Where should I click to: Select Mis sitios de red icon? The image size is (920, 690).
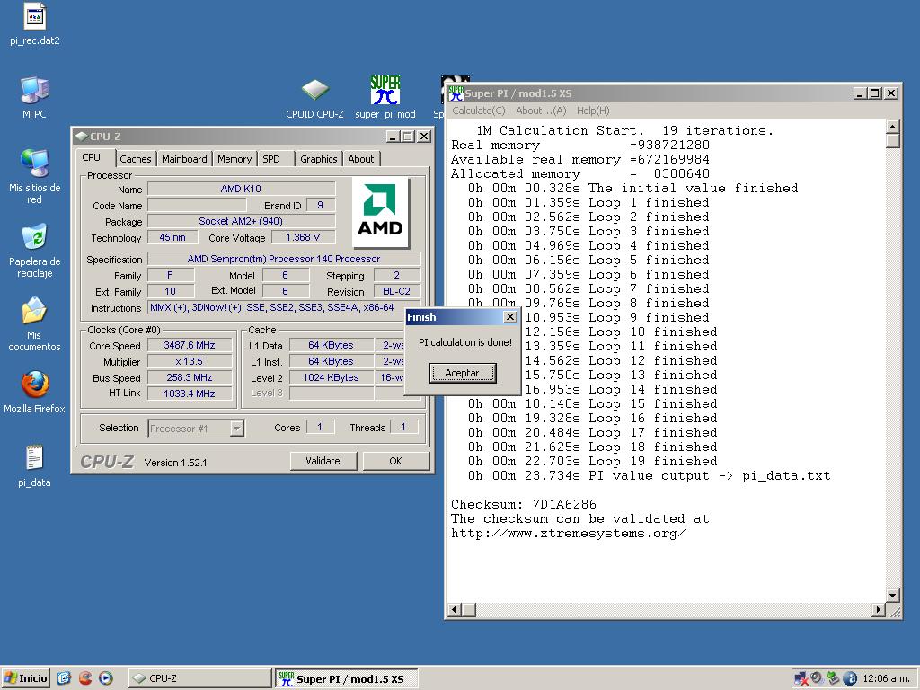35,164
